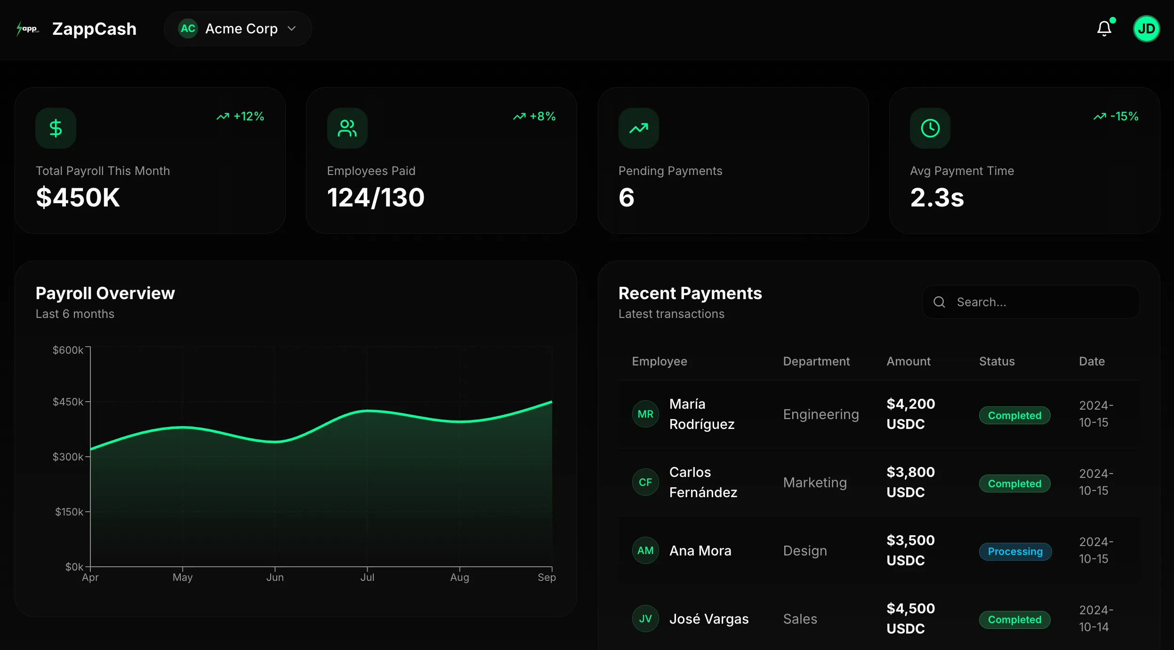The width and height of the screenshot is (1174, 650).
Task: Click the Status column header
Action: pos(997,361)
